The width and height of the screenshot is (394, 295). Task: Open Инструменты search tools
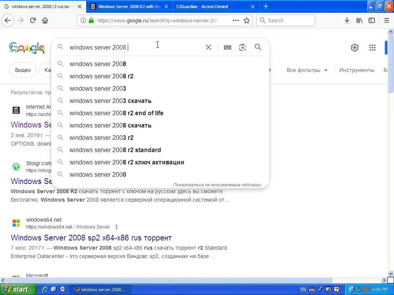tap(357, 70)
